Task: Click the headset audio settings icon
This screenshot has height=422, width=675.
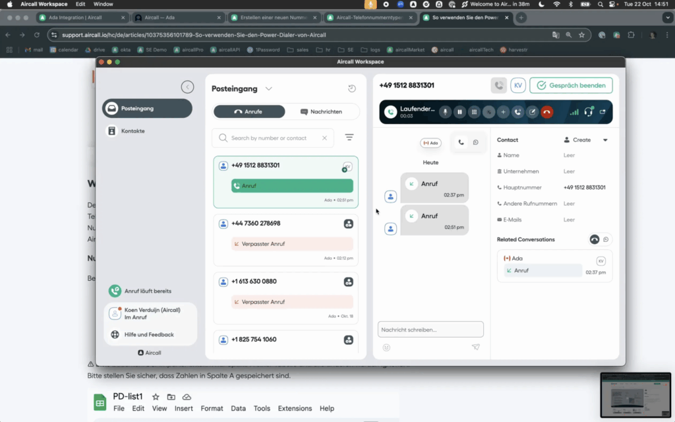Action: click(589, 112)
